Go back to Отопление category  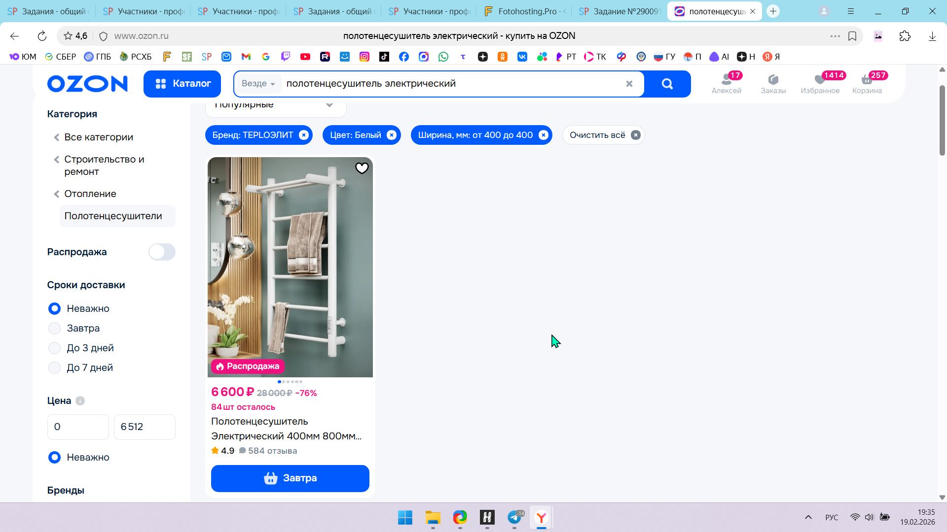(x=90, y=194)
